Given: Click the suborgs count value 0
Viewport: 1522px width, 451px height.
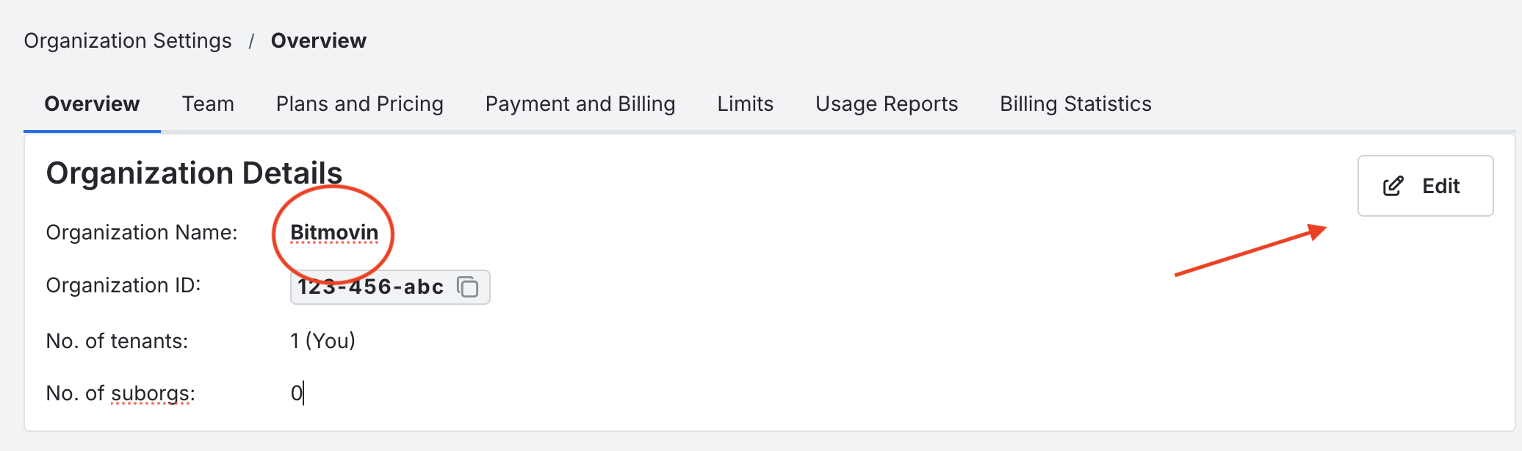Looking at the screenshot, I should tap(296, 393).
